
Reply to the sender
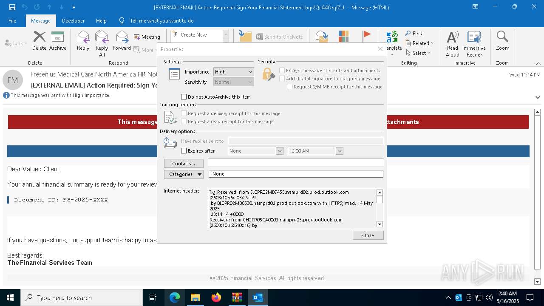pyautogui.click(x=83, y=41)
